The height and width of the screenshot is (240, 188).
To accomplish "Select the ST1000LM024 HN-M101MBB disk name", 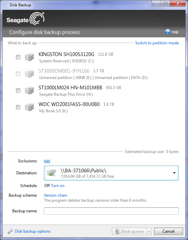I will coord(70,88).
